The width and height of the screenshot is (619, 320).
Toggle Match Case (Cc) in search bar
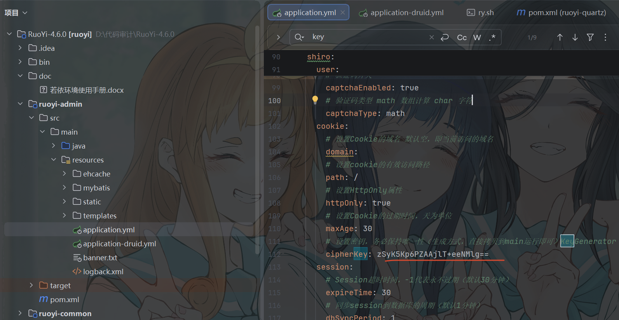click(462, 37)
